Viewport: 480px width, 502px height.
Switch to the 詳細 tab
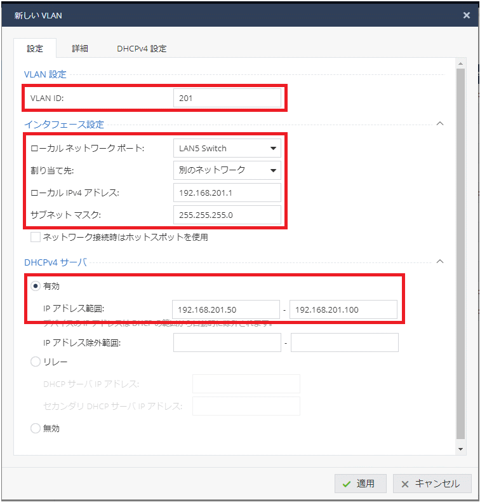point(80,48)
